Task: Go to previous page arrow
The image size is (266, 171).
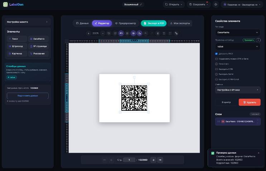Action: click(x=111, y=160)
